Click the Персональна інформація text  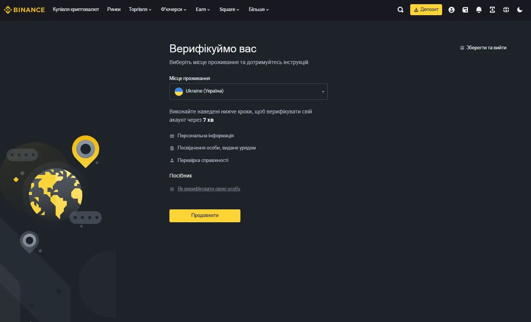[205, 136]
